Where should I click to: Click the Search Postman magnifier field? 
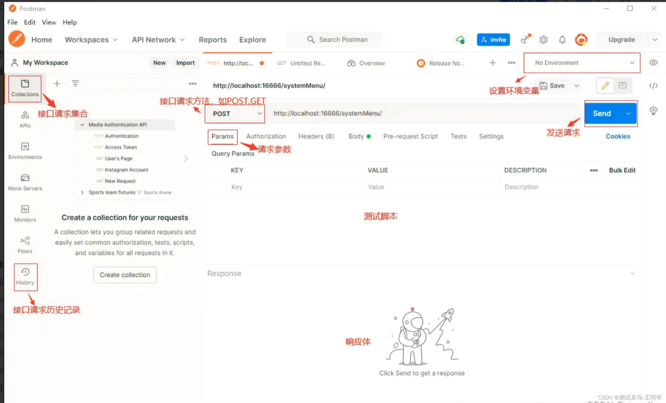(x=335, y=40)
